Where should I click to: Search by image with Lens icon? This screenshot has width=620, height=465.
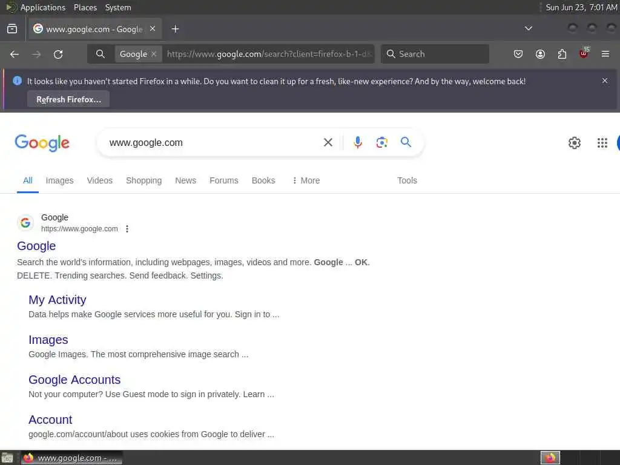[x=381, y=142]
